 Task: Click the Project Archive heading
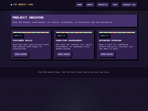(x=28, y=18)
